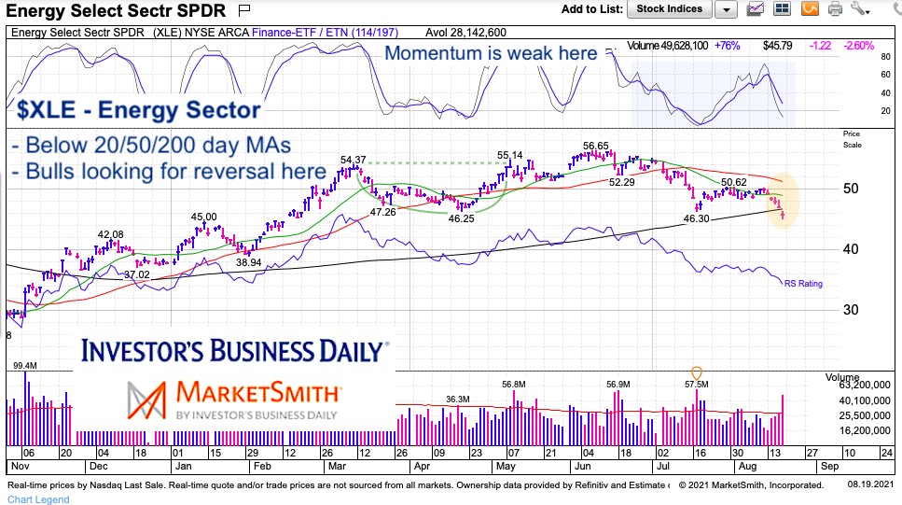This screenshot has width=902, height=505.
Task: Select the 08.19.2021 date stamp
Action: click(x=870, y=484)
